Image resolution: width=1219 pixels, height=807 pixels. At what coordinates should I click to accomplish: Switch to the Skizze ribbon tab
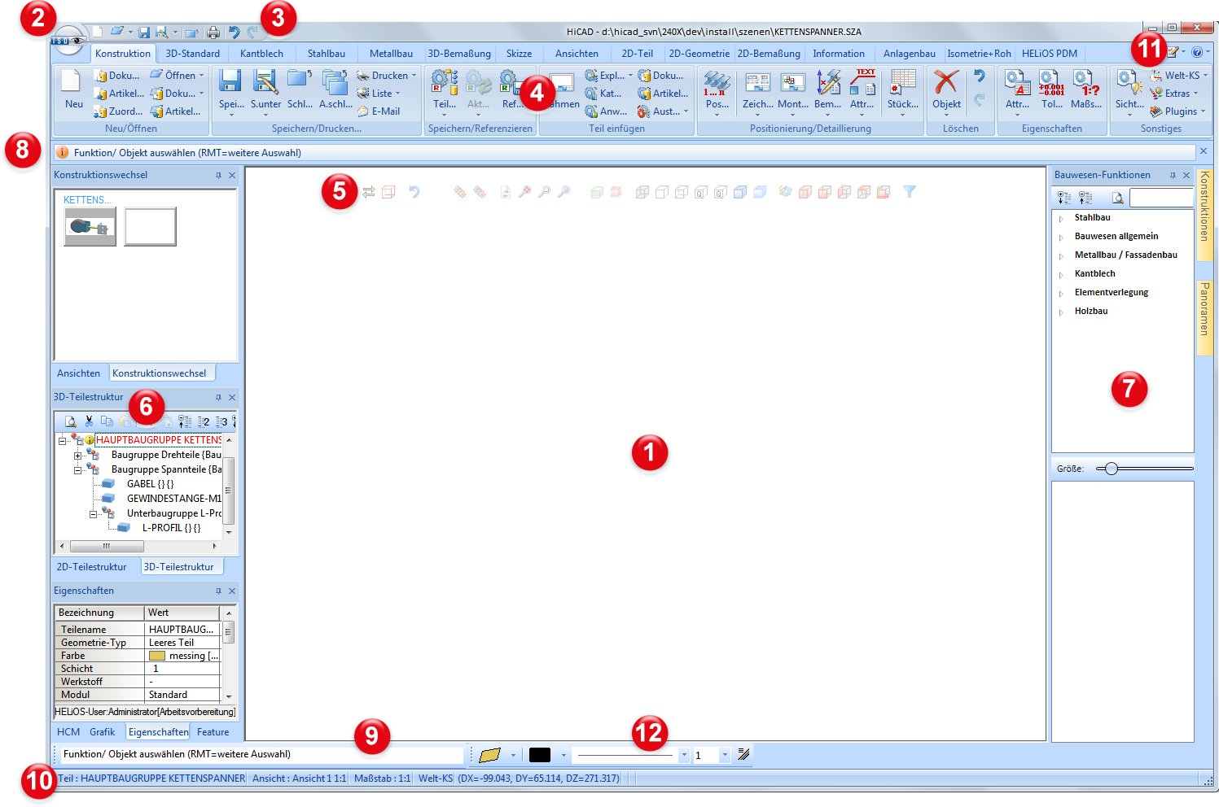[519, 54]
